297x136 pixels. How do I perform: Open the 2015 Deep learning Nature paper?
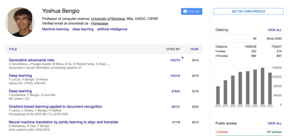coord(20,76)
